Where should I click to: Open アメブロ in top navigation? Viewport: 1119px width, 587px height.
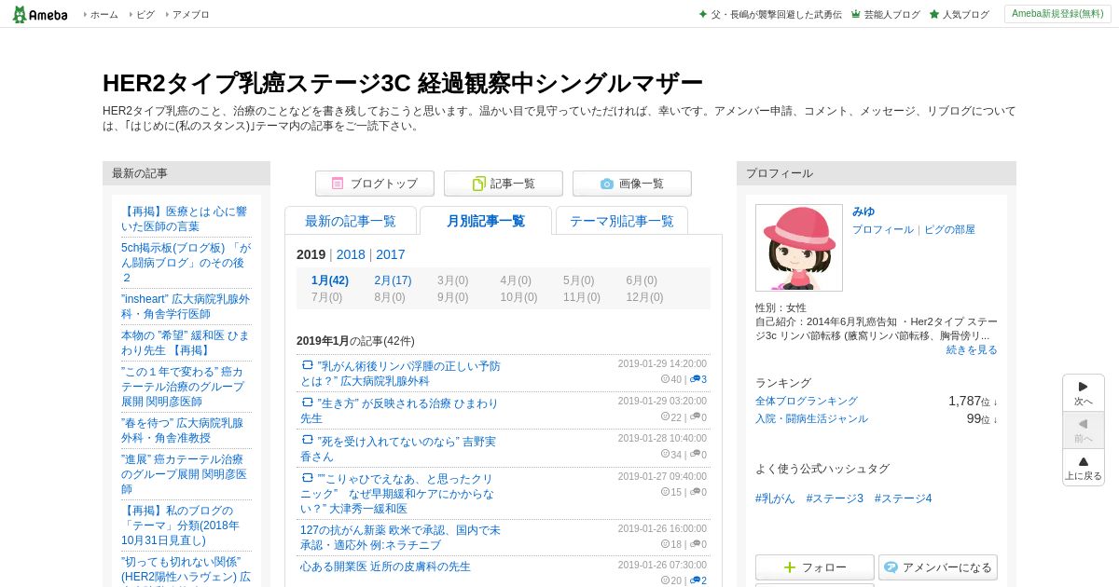coord(191,15)
